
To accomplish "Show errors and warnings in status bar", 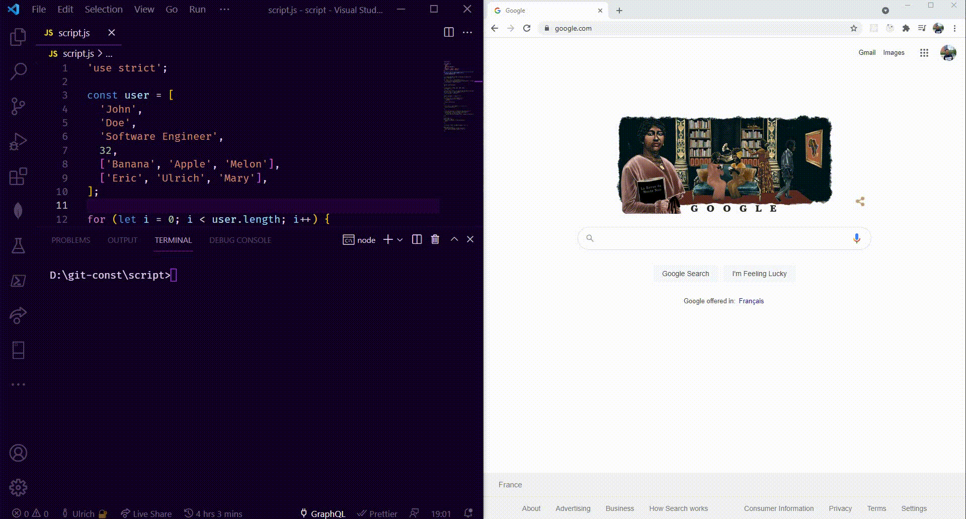I will (31, 513).
